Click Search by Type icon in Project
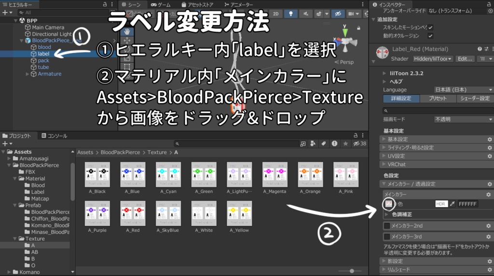This screenshot has height=276, width=494. point(313,144)
